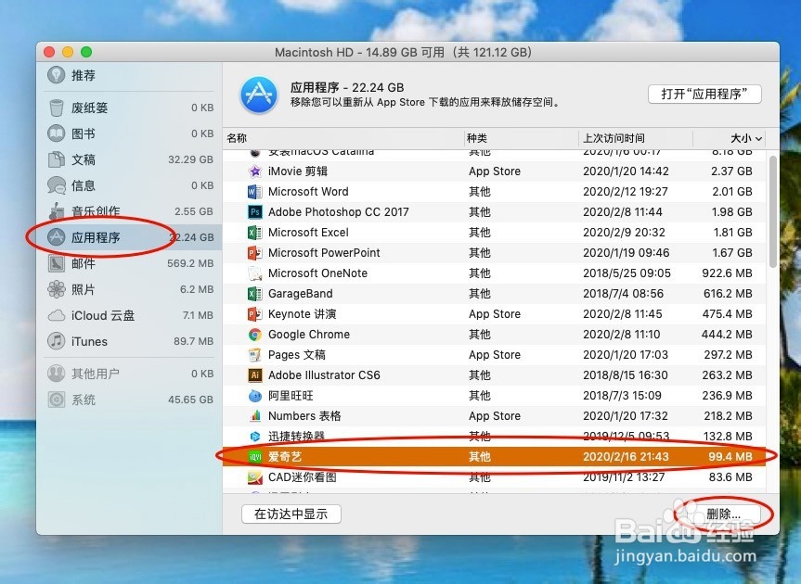Click the Adobe Illustrator CS6 icon
Viewport: 801px width, 584px height.
255,375
